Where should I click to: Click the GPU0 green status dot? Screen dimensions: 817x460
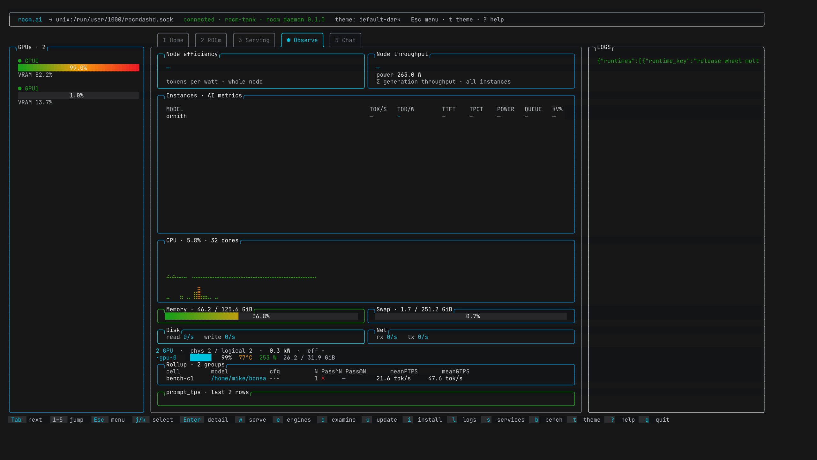[20, 61]
